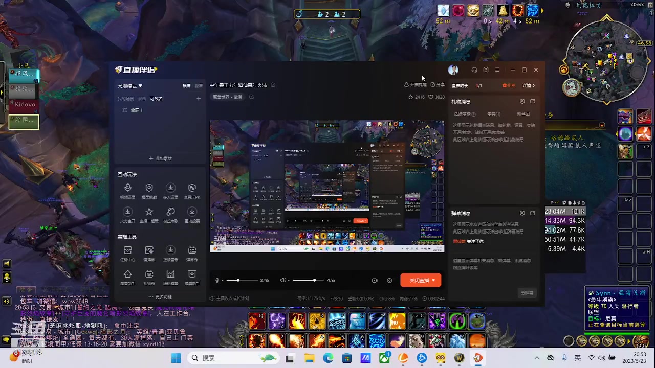Image resolution: width=655 pixels, height=368 pixels.
Task: Click 分享 share button
Action: pyautogui.click(x=438, y=85)
